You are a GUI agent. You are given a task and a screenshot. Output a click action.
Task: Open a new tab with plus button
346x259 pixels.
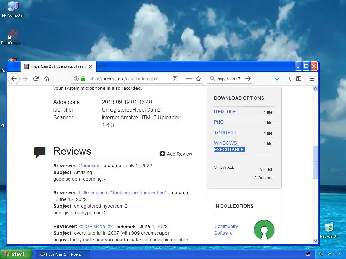[102, 66]
